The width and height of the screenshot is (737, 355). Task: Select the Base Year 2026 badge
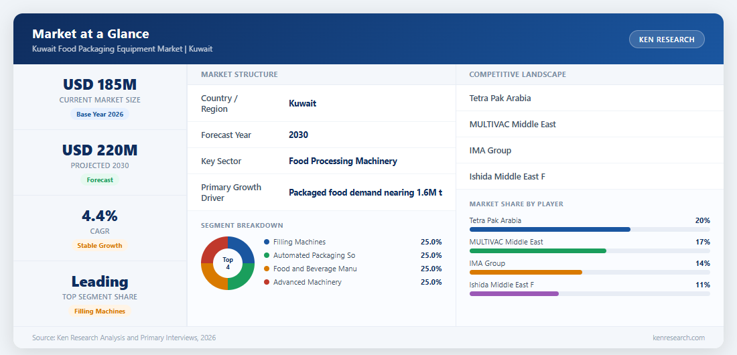pos(100,115)
